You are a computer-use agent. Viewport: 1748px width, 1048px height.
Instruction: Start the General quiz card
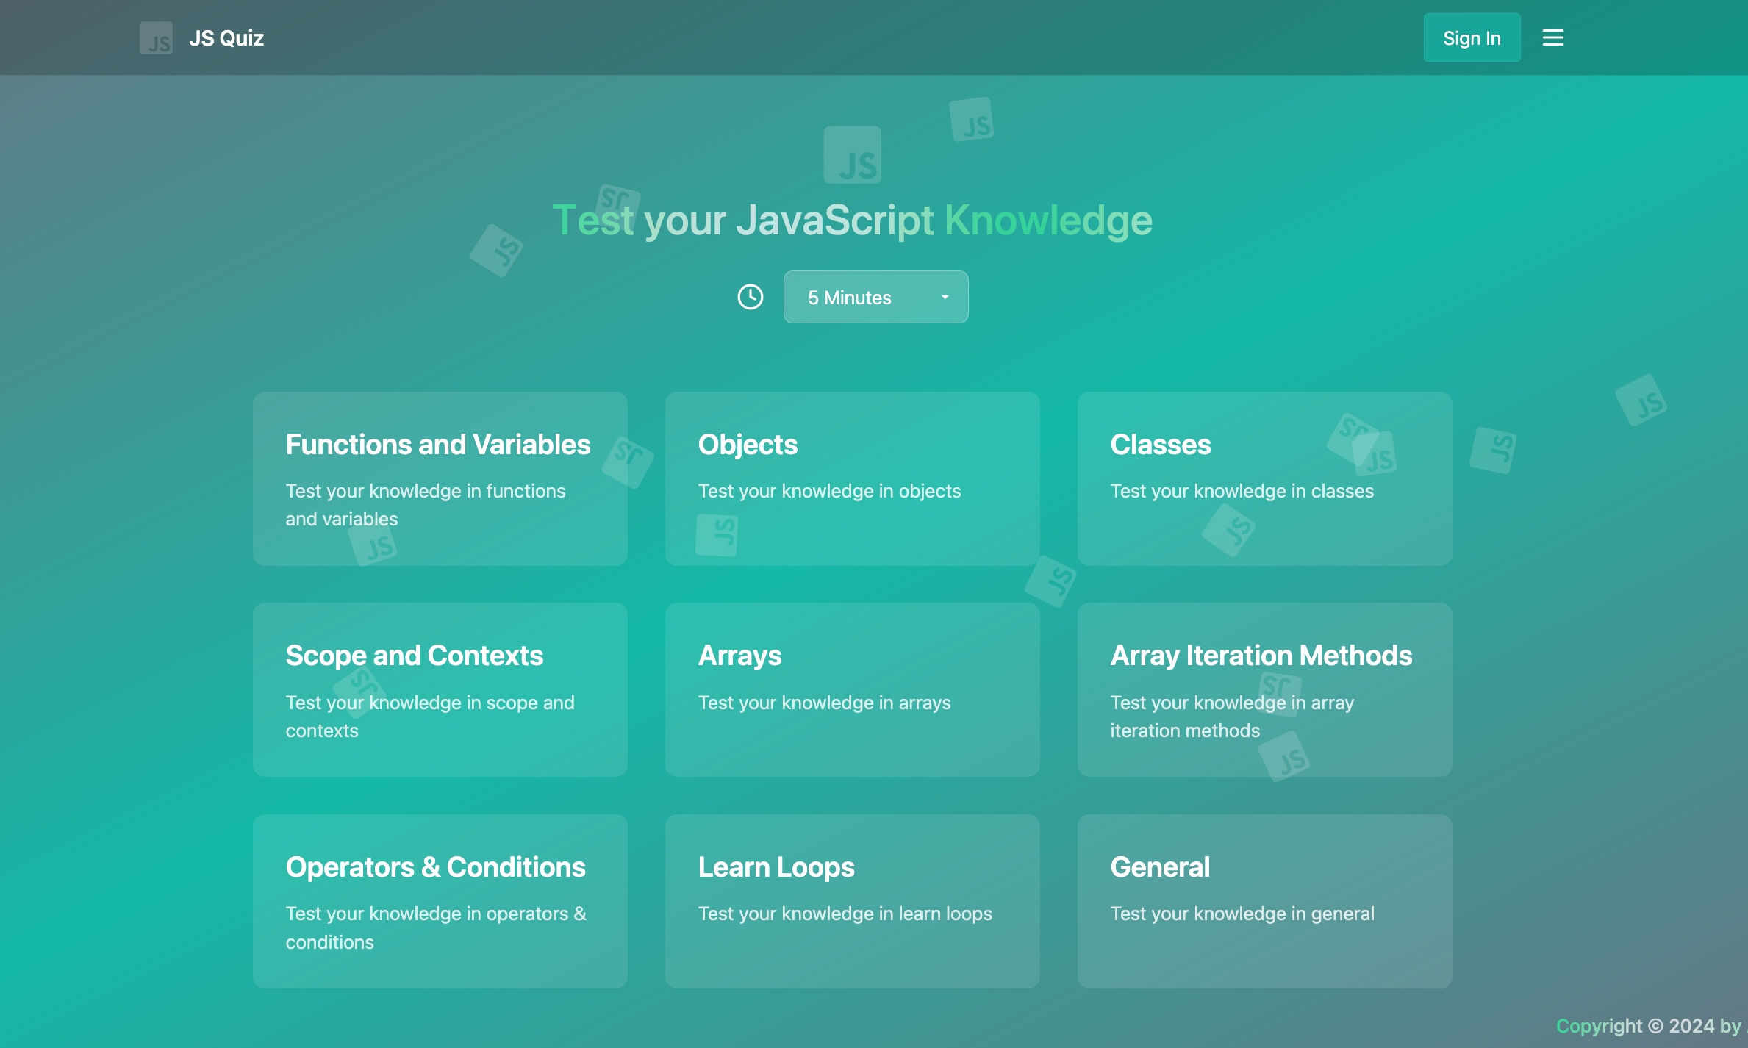(x=1265, y=901)
